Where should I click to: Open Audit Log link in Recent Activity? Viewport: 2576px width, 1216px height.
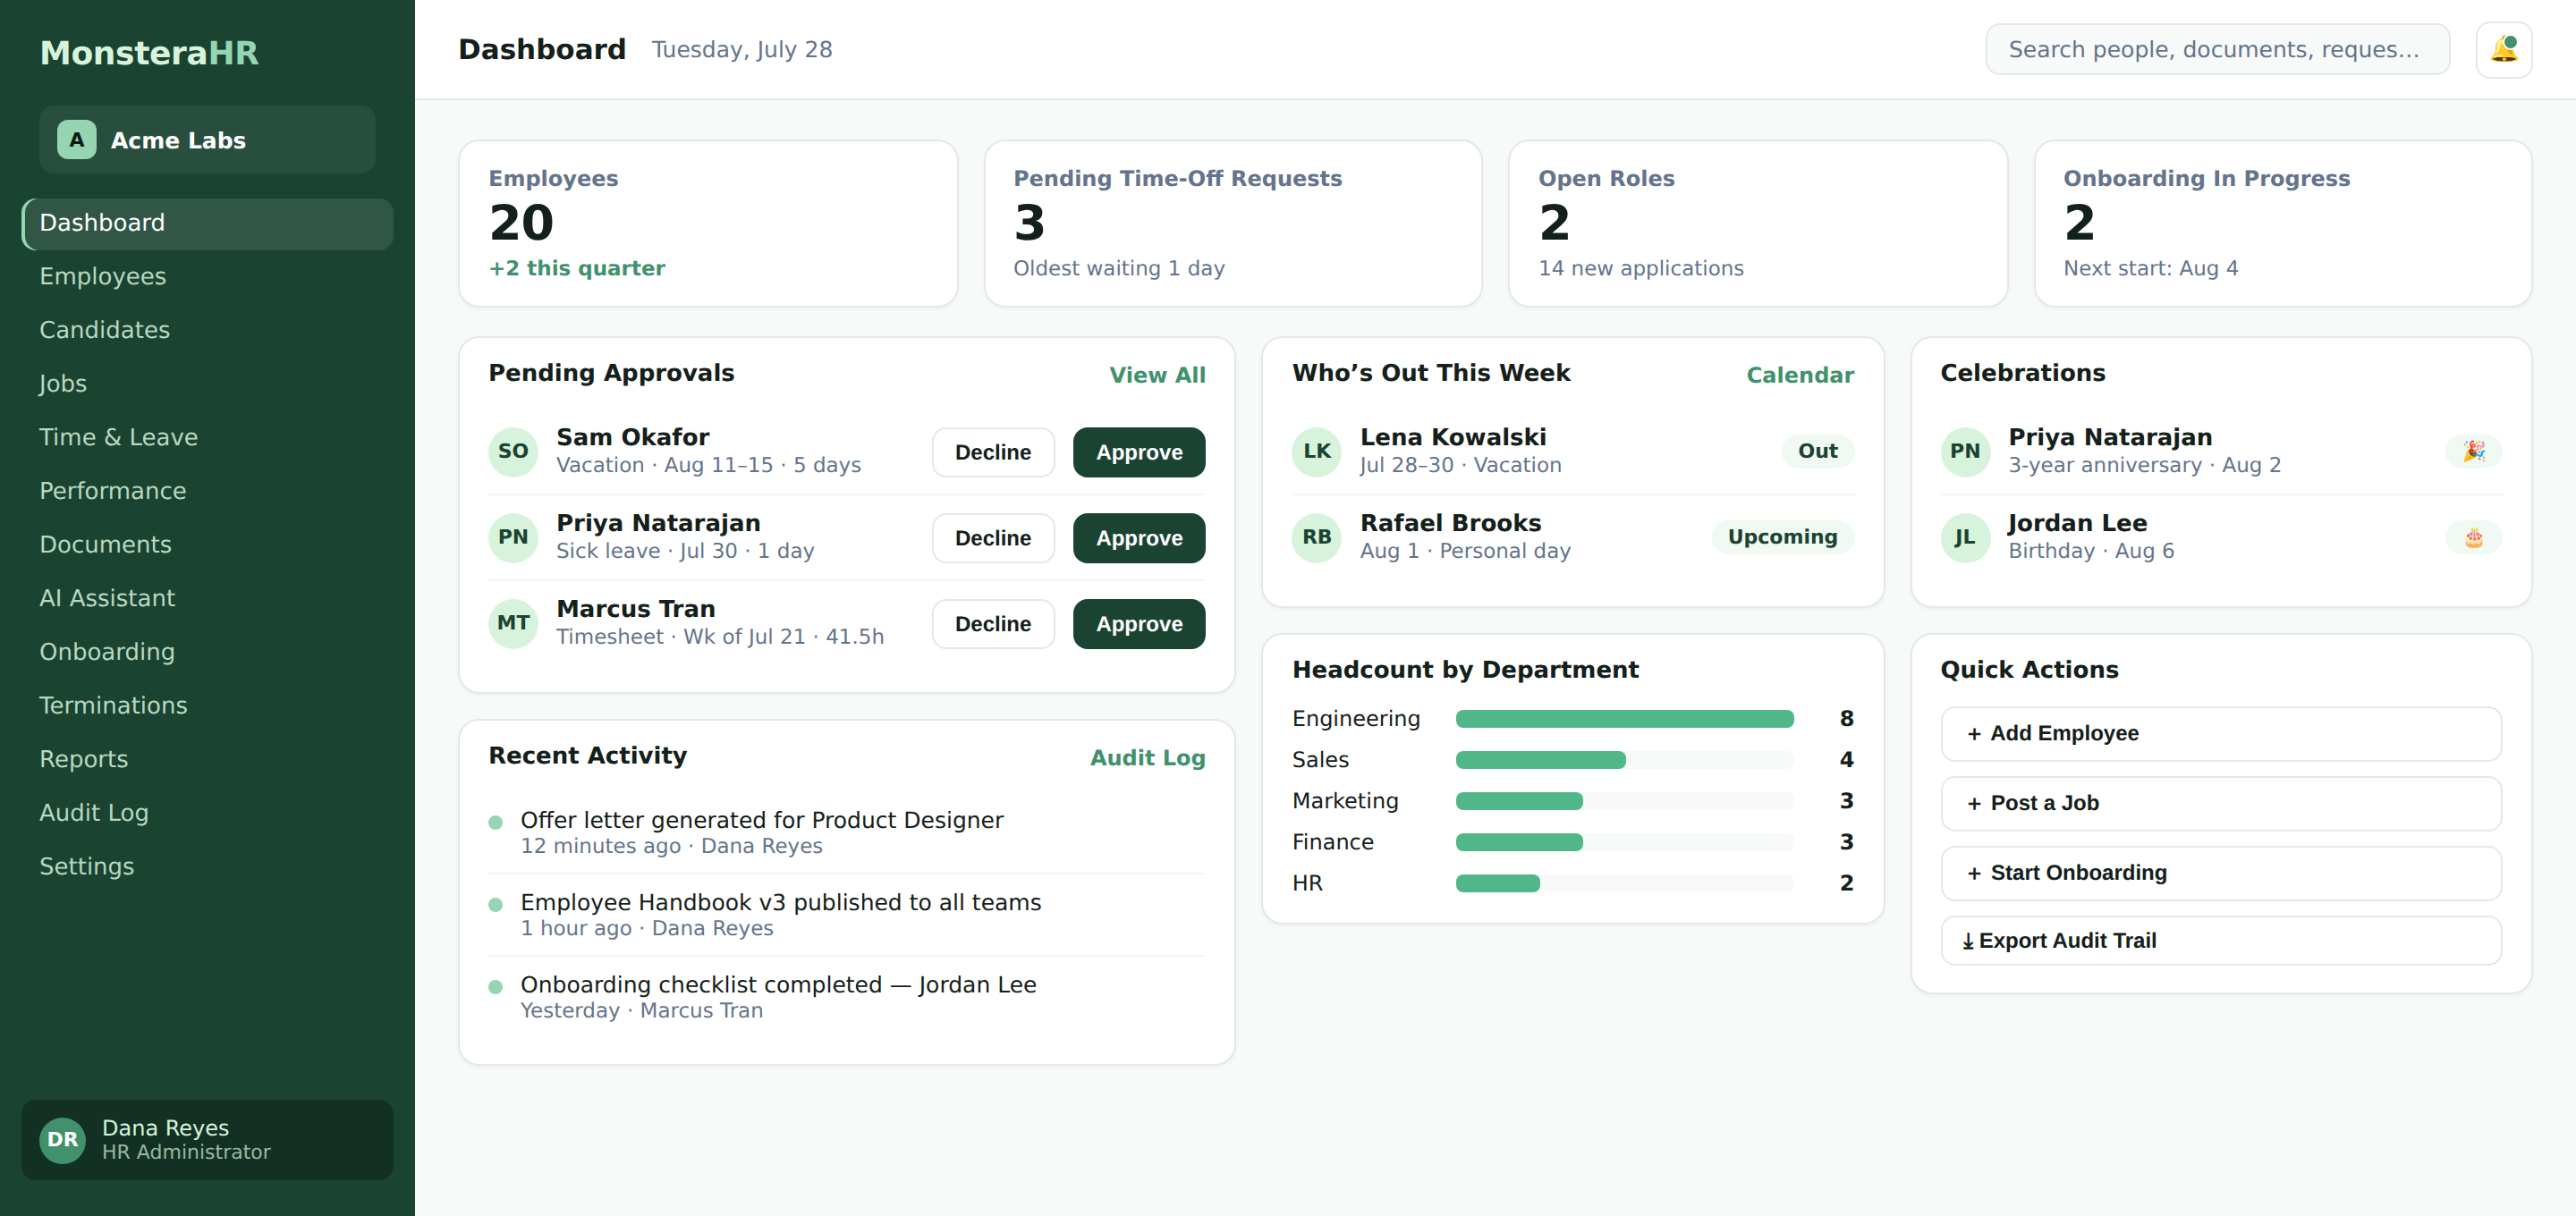(1147, 758)
